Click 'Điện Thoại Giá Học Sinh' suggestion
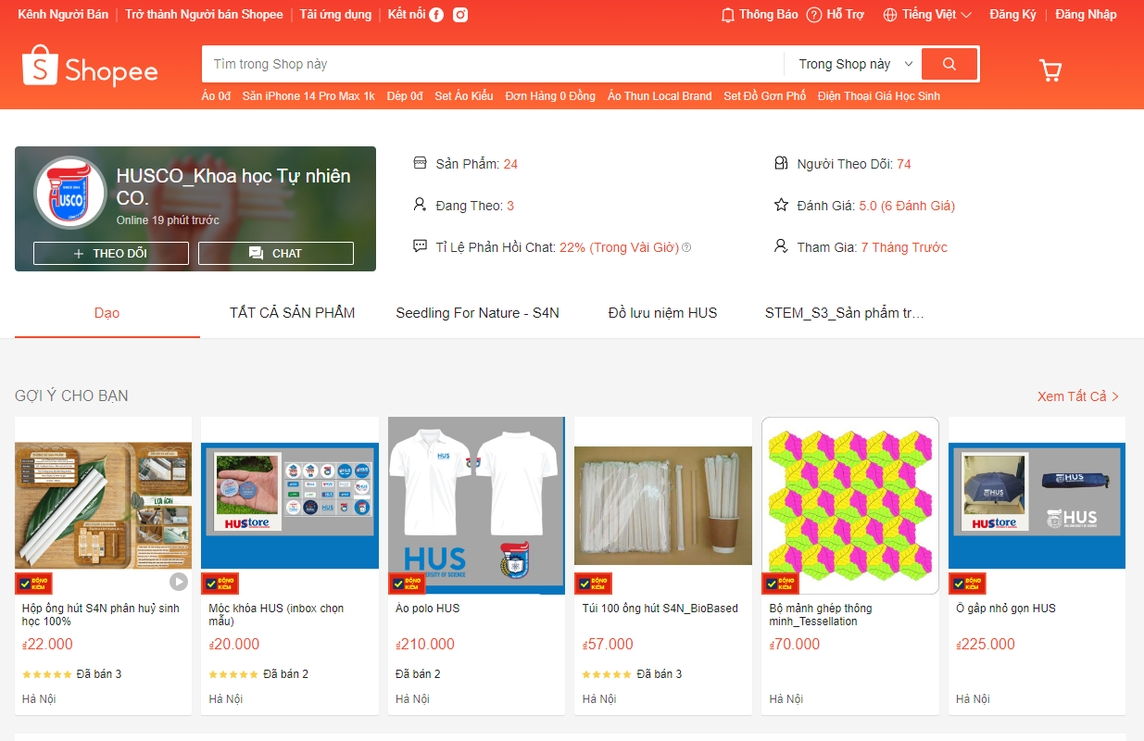This screenshot has width=1144, height=741. pyautogui.click(x=879, y=96)
